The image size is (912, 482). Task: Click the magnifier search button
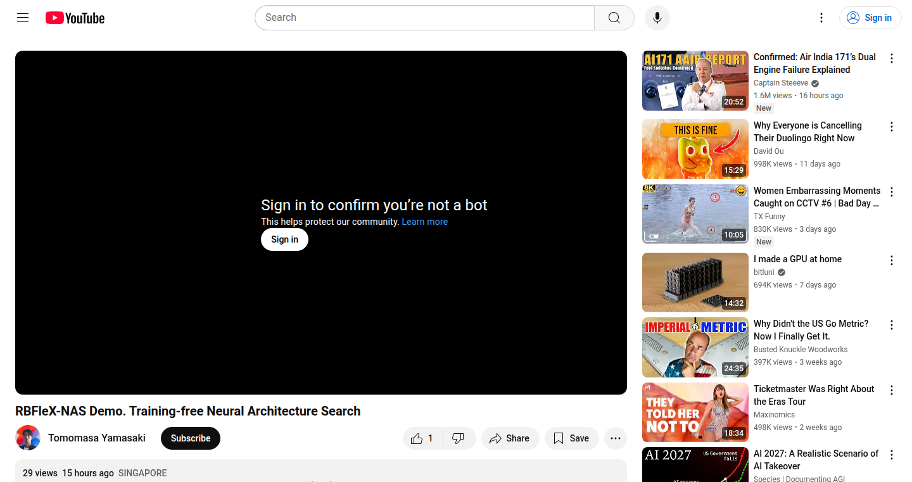coord(614,18)
